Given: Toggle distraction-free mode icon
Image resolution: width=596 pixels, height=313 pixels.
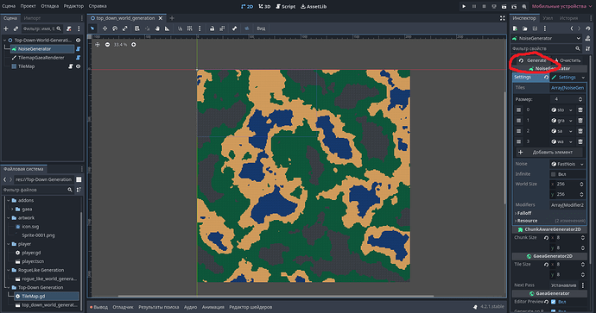Looking at the screenshot, I should tap(503, 18).
